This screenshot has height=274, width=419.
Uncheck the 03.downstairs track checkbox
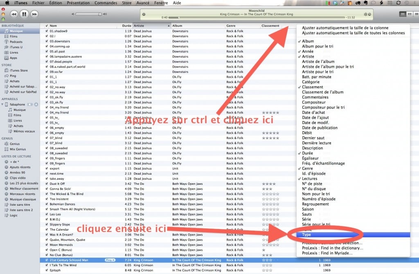point(47,41)
